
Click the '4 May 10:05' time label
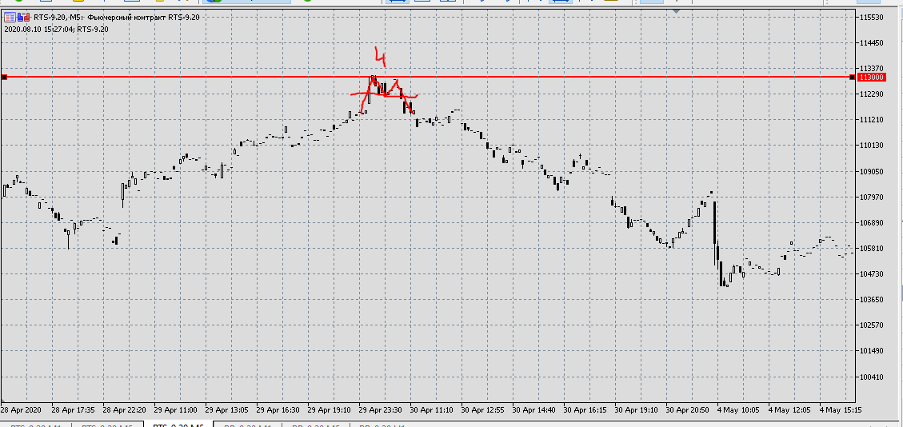click(738, 409)
